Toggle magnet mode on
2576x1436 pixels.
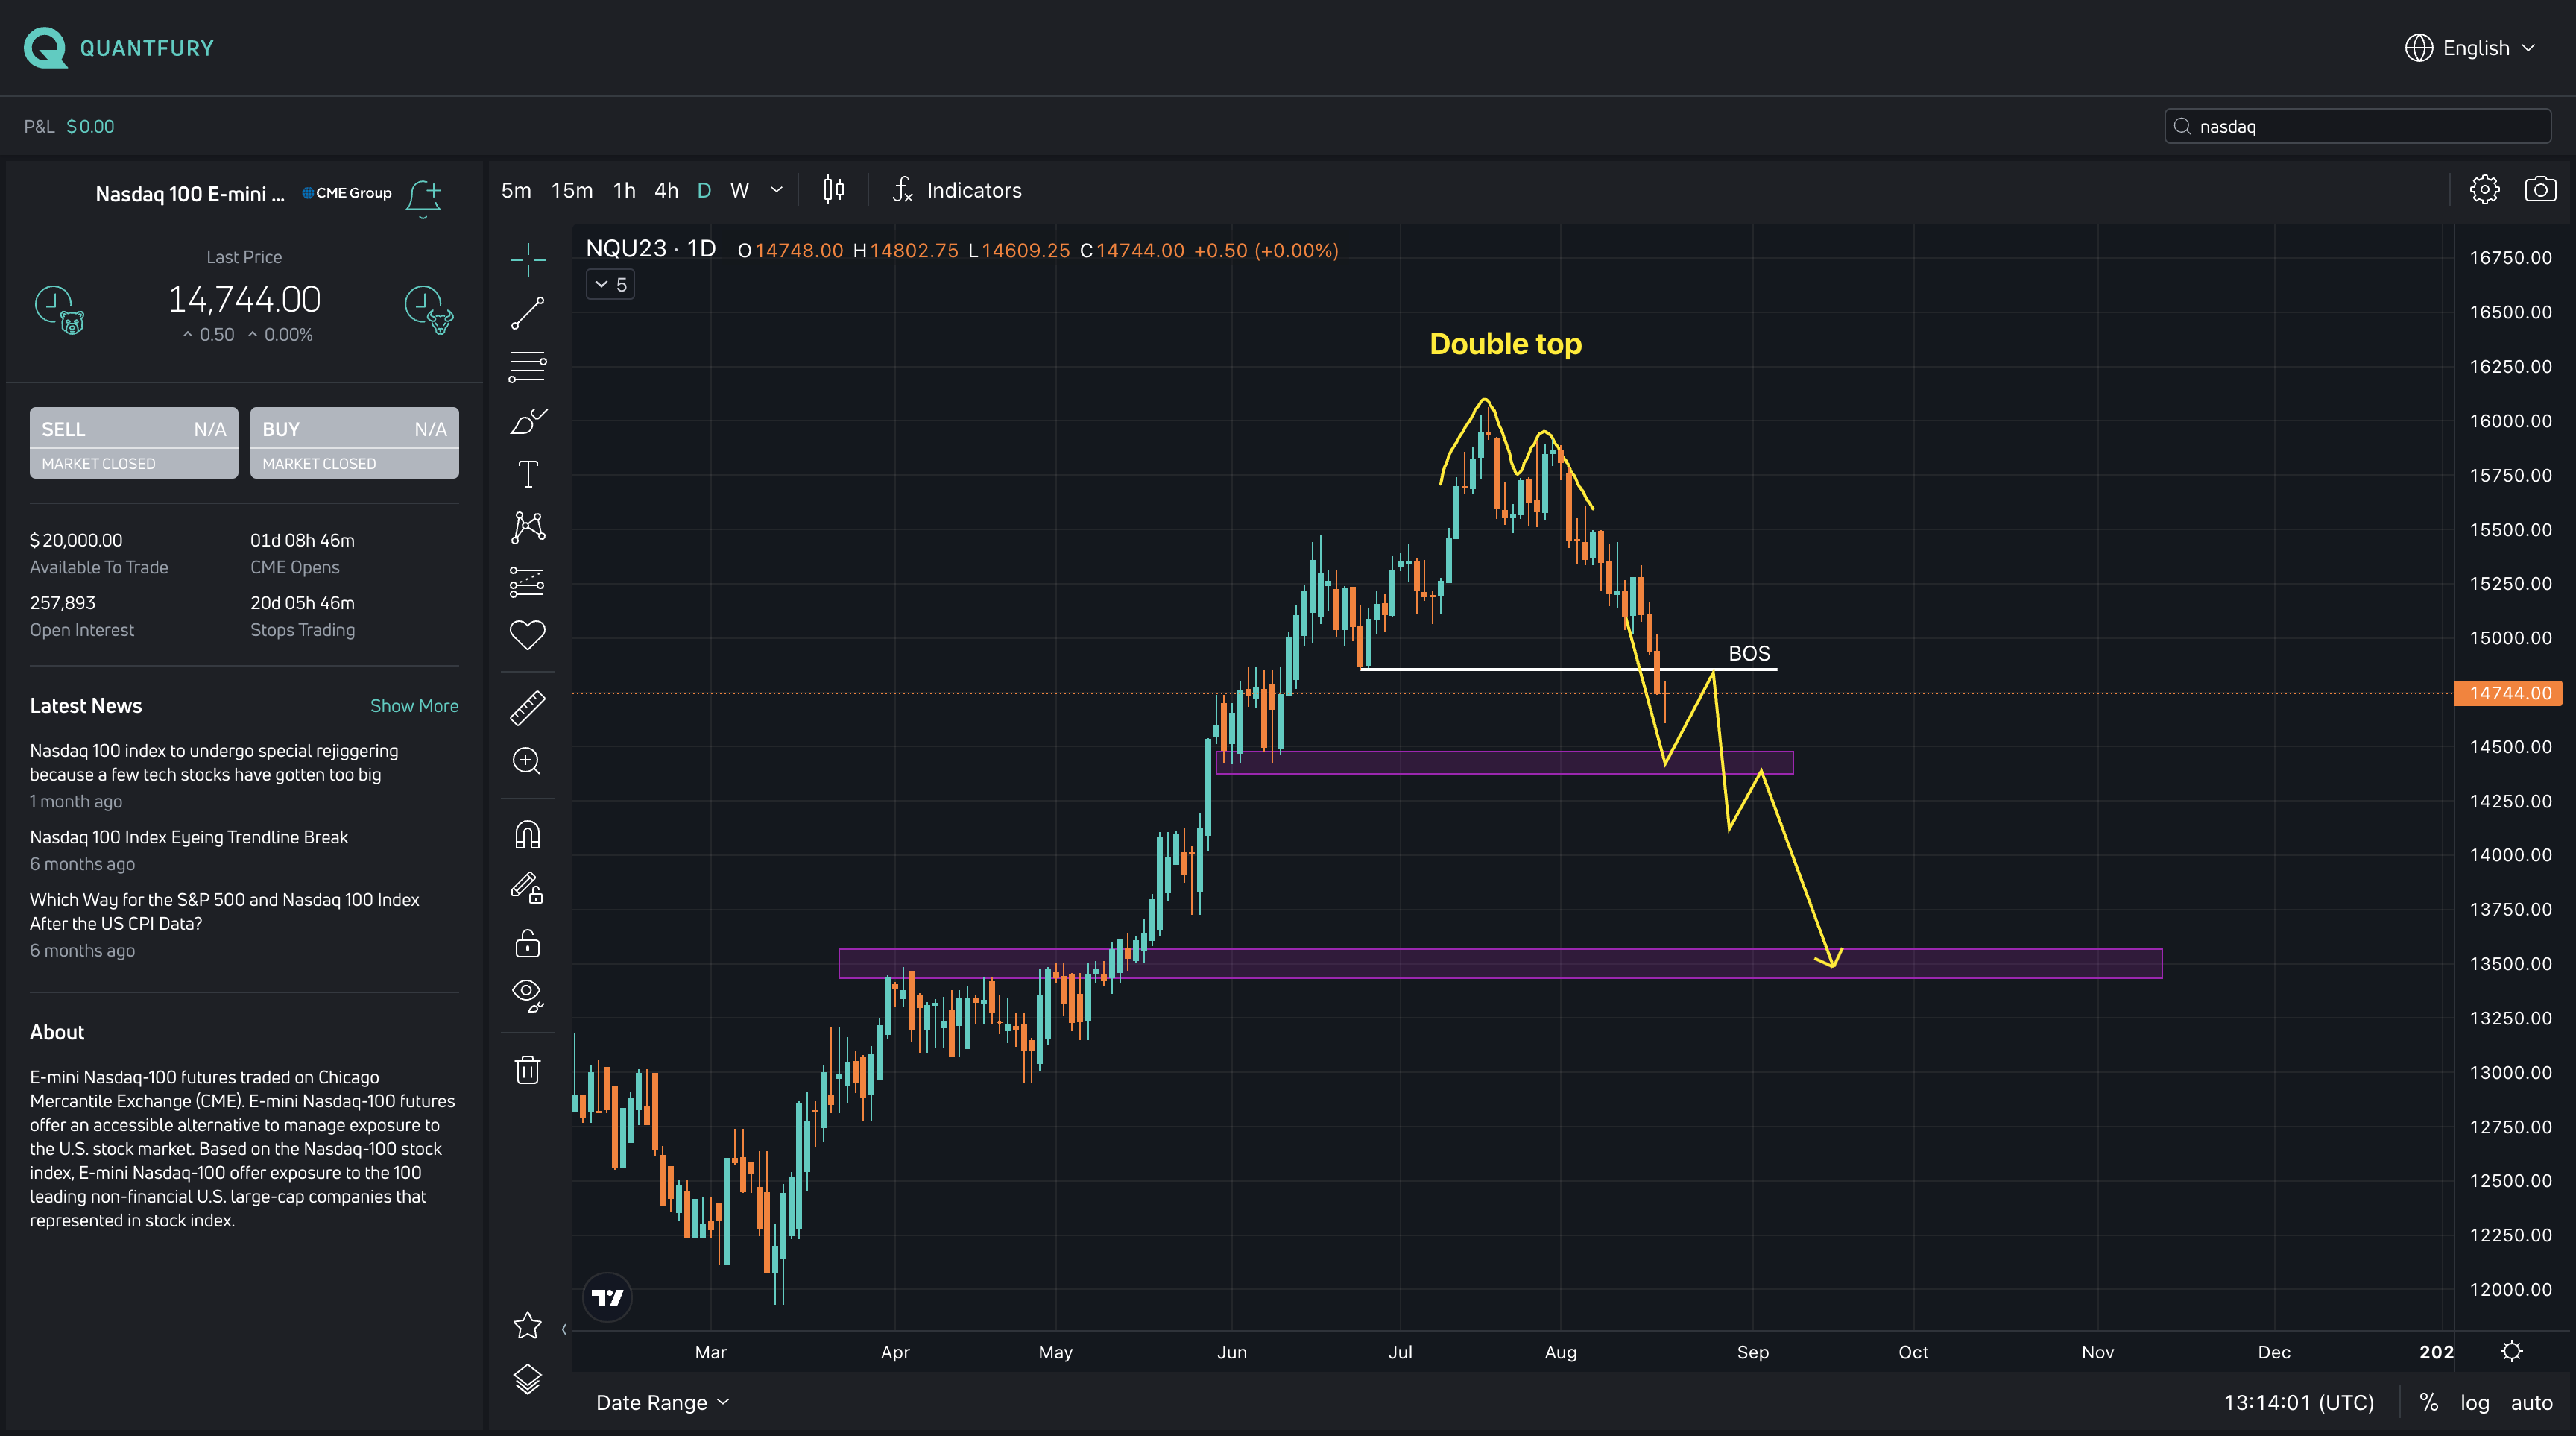point(527,834)
